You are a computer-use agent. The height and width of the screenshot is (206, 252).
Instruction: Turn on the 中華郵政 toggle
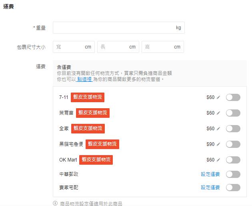[x=233, y=174]
